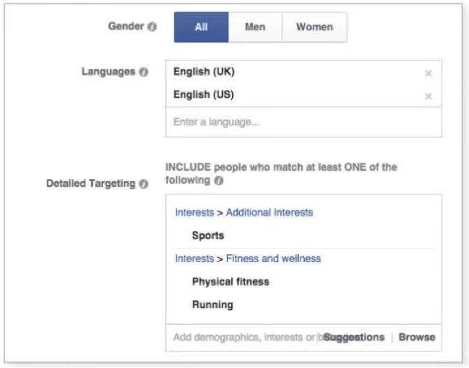
Task: Remove English (UK) language
Action: [429, 73]
